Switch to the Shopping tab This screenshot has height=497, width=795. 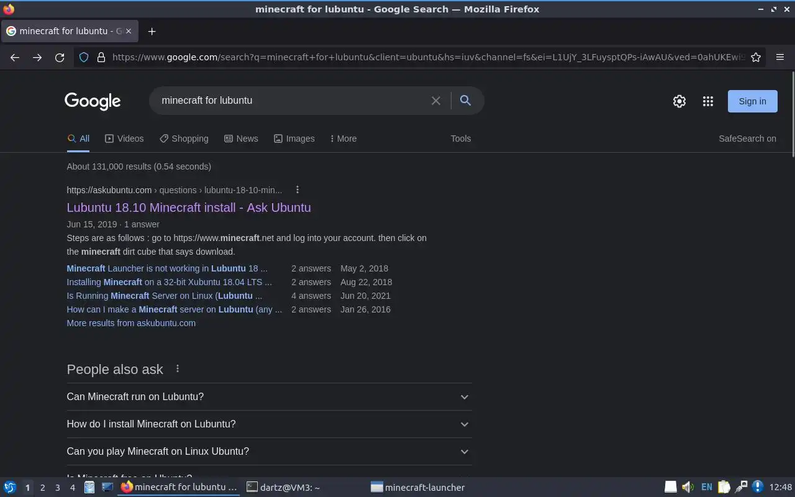184,139
